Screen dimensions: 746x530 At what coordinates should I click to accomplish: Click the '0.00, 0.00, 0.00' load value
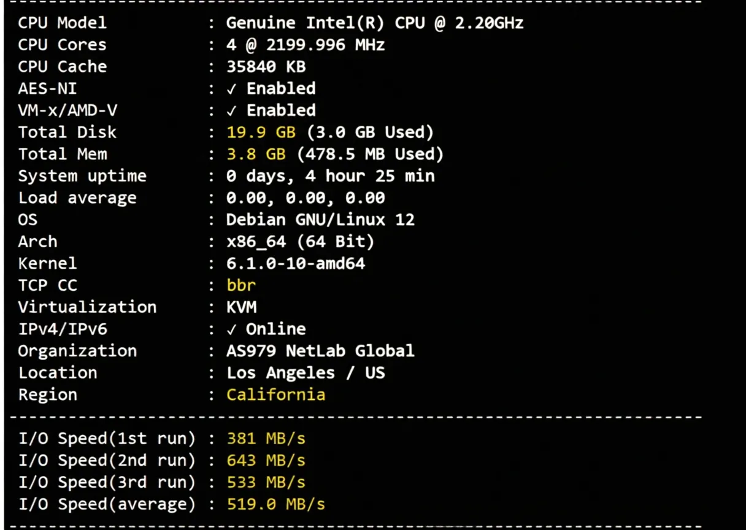pyautogui.click(x=306, y=198)
